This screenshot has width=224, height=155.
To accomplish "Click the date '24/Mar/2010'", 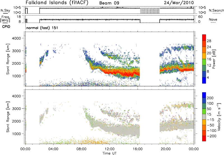I will click(x=179, y=3).
